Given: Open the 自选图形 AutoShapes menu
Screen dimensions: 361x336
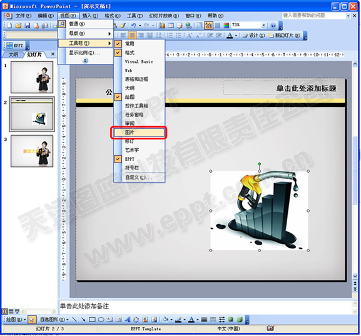Looking at the screenshot, I should coord(54,320).
